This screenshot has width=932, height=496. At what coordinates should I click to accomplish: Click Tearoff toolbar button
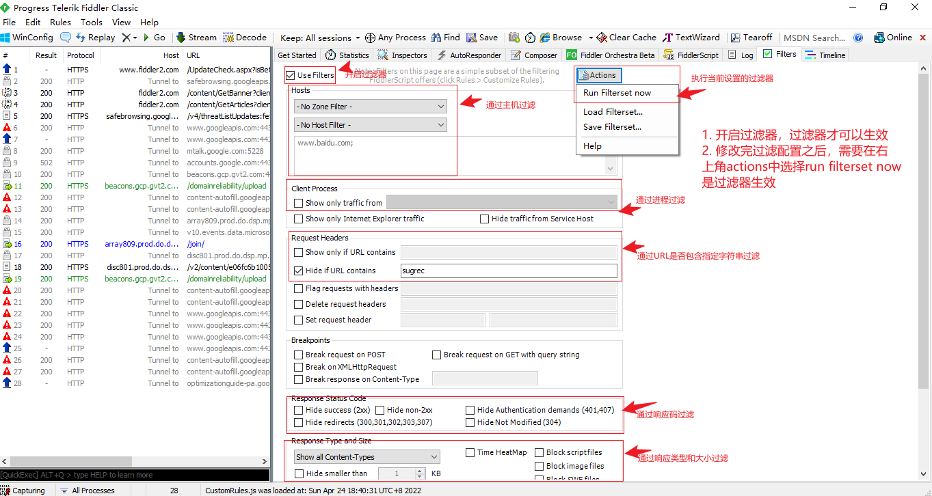pyautogui.click(x=751, y=38)
